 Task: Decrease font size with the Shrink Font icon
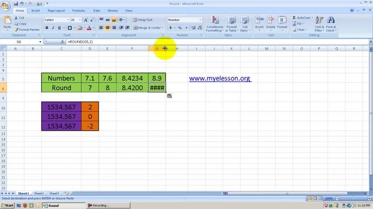point(92,20)
